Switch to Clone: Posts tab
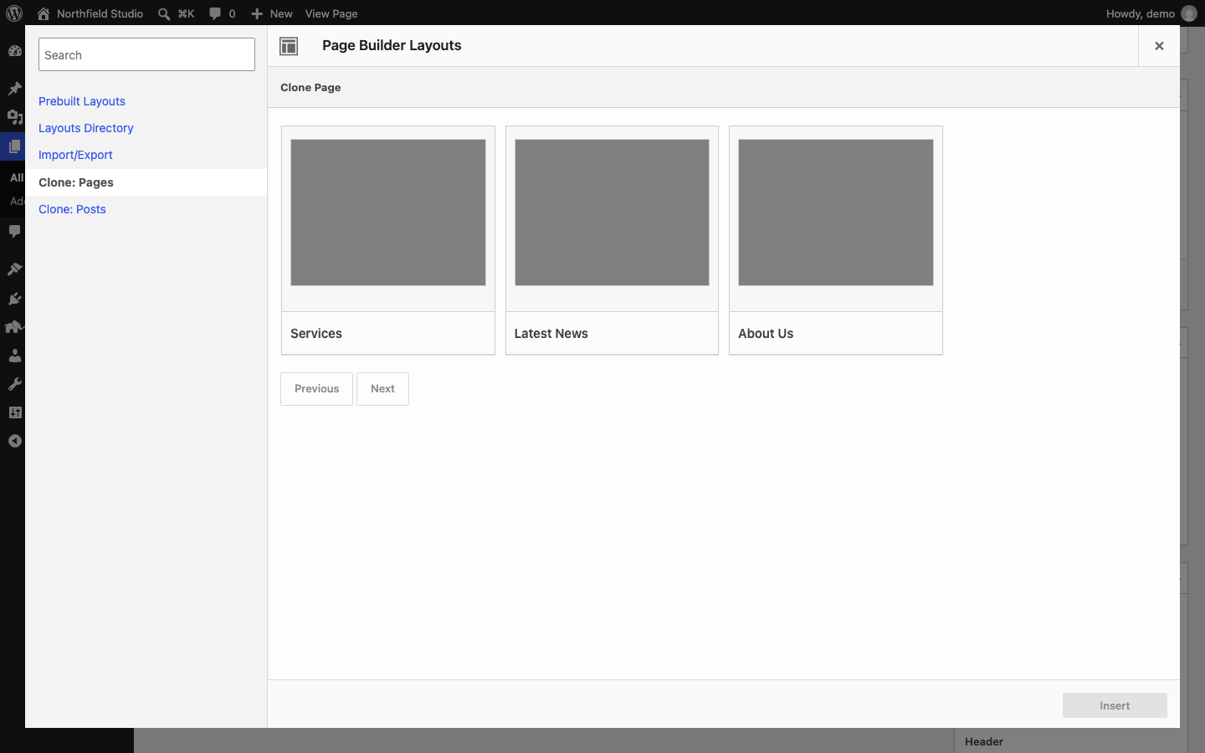The height and width of the screenshot is (753, 1205). 72,209
